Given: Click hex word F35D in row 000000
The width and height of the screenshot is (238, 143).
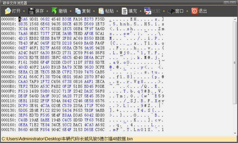Looking at the screenshot, I should pyautogui.click(x=100, y=19).
